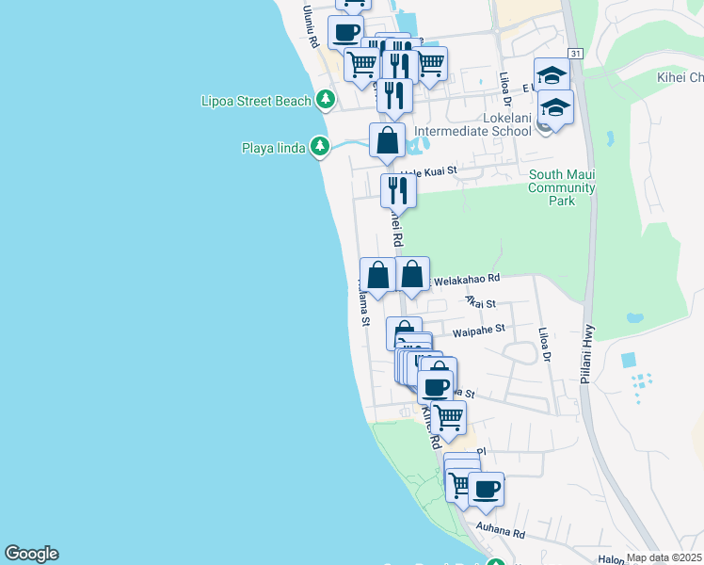
Task: Click the South Maui Community Park label
Action: pyautogui.click(x=562, y=187)
